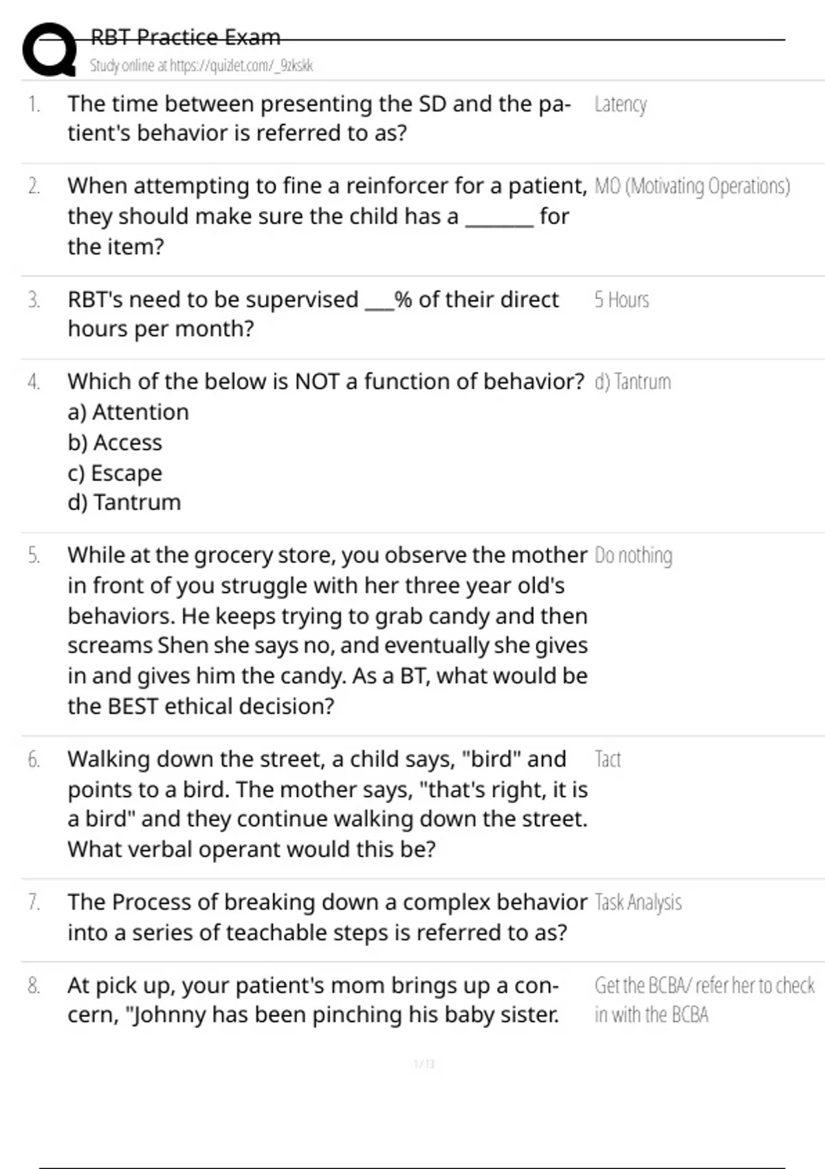Open the quizlet.com study link

[201, 66]
